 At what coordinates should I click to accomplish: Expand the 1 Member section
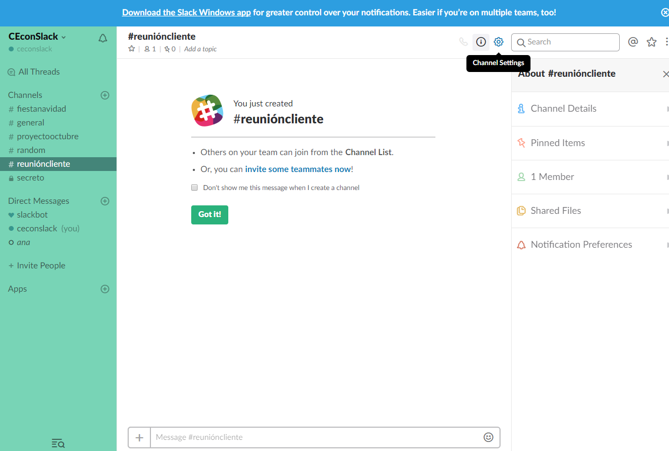(590, 177)
